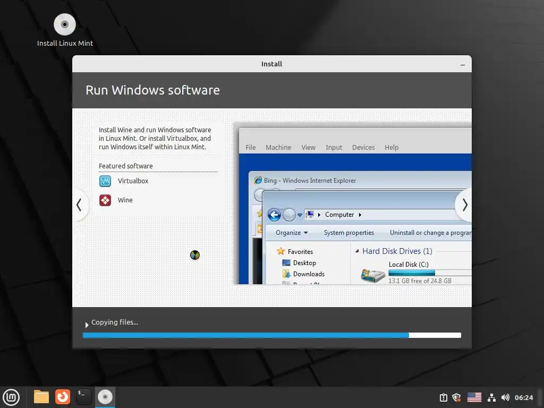Click the Run Windows software heading
Screen dimensions: 544x408
[x=152, y=90]
